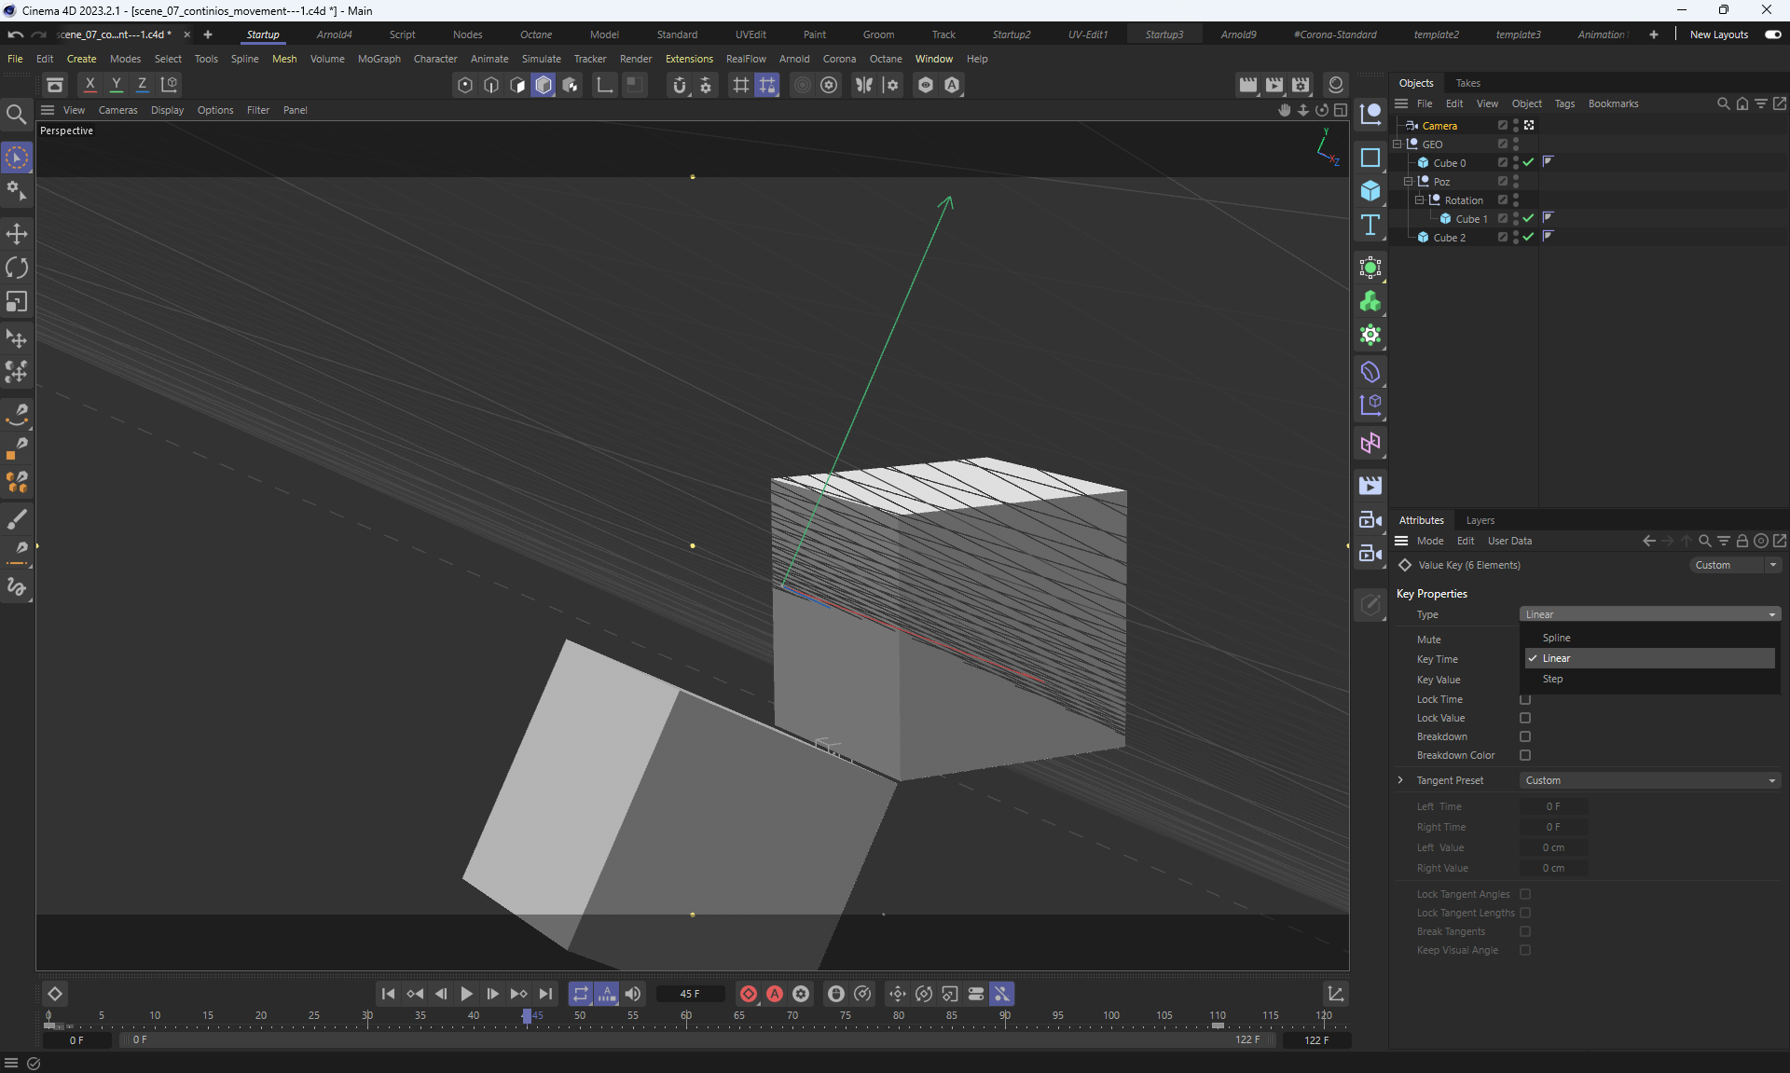Toggle Autokeying button in timeline bar
The height and width of the screenshot is (1073, 1790).
tap(774, 994)
